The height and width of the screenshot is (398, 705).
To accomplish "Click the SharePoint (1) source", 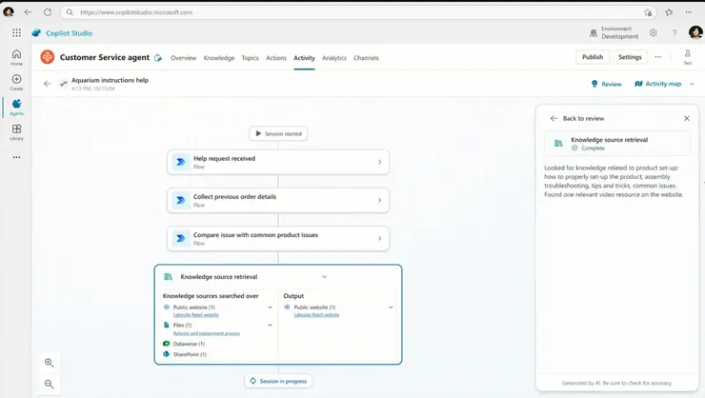I will tap(185, 354).
